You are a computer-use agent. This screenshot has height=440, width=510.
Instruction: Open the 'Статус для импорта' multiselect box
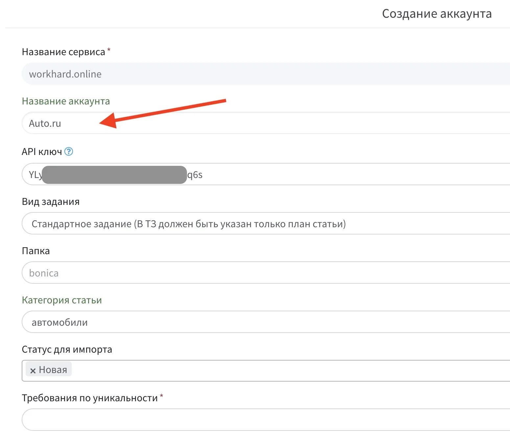[x=266, y=371]
